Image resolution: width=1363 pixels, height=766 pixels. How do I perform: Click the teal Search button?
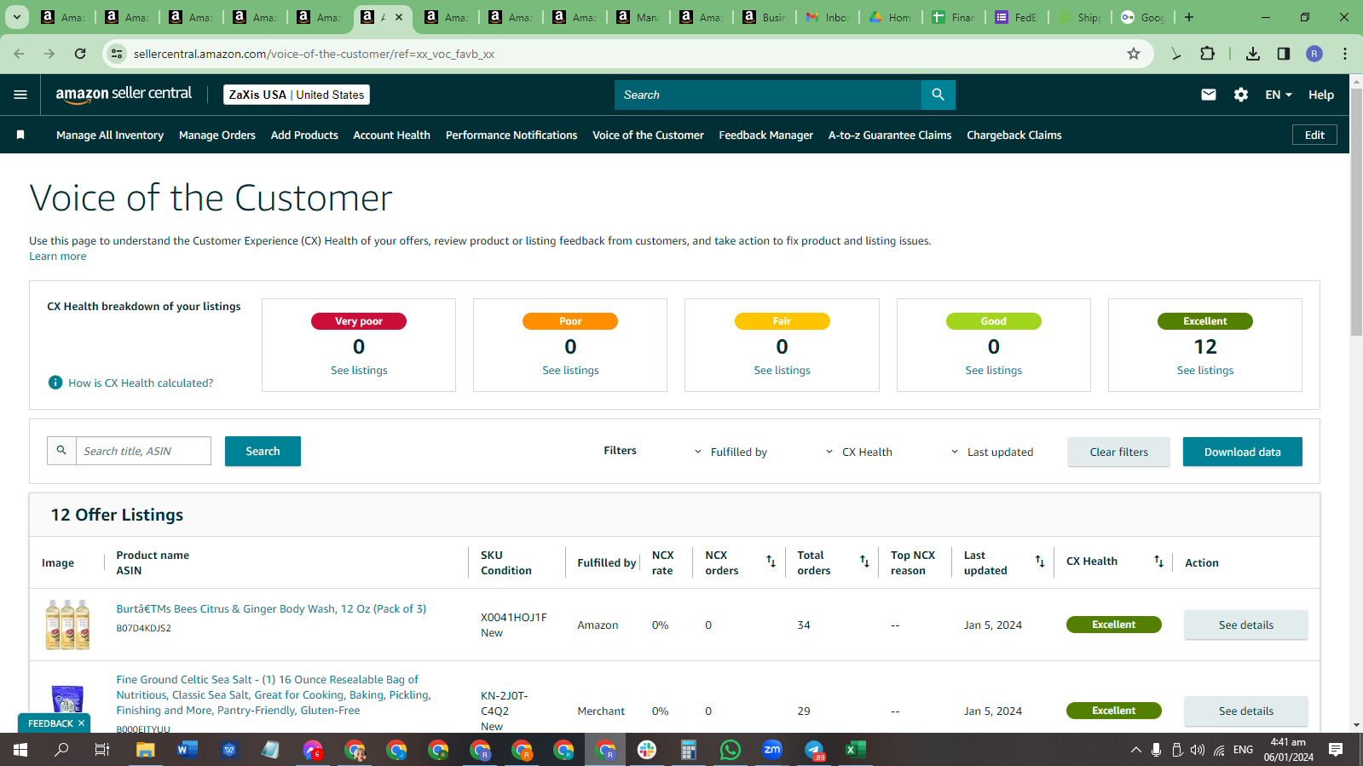(x=263, y=452)
